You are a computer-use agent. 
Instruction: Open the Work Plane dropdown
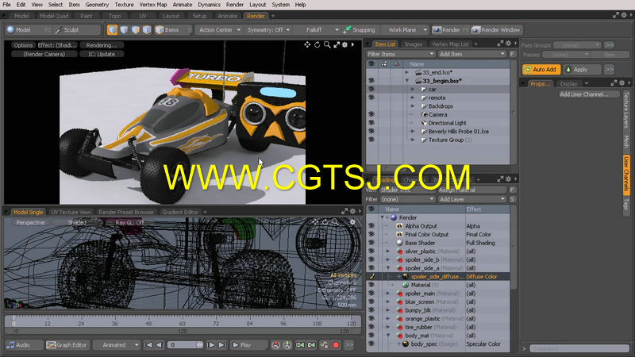(x=406, y=30)
